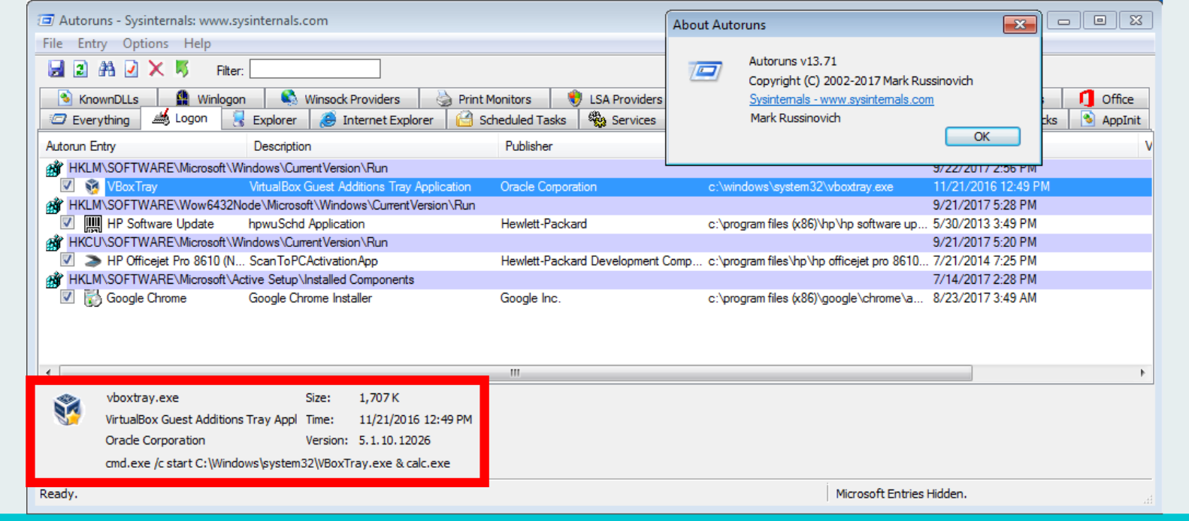This screenshot has width=1189, height=521.
Task: Open Find with the binoculars icon
Action: tap(107, 69)
